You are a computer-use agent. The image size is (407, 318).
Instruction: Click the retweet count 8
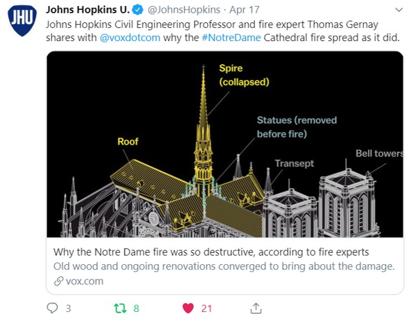coord(136,308)
